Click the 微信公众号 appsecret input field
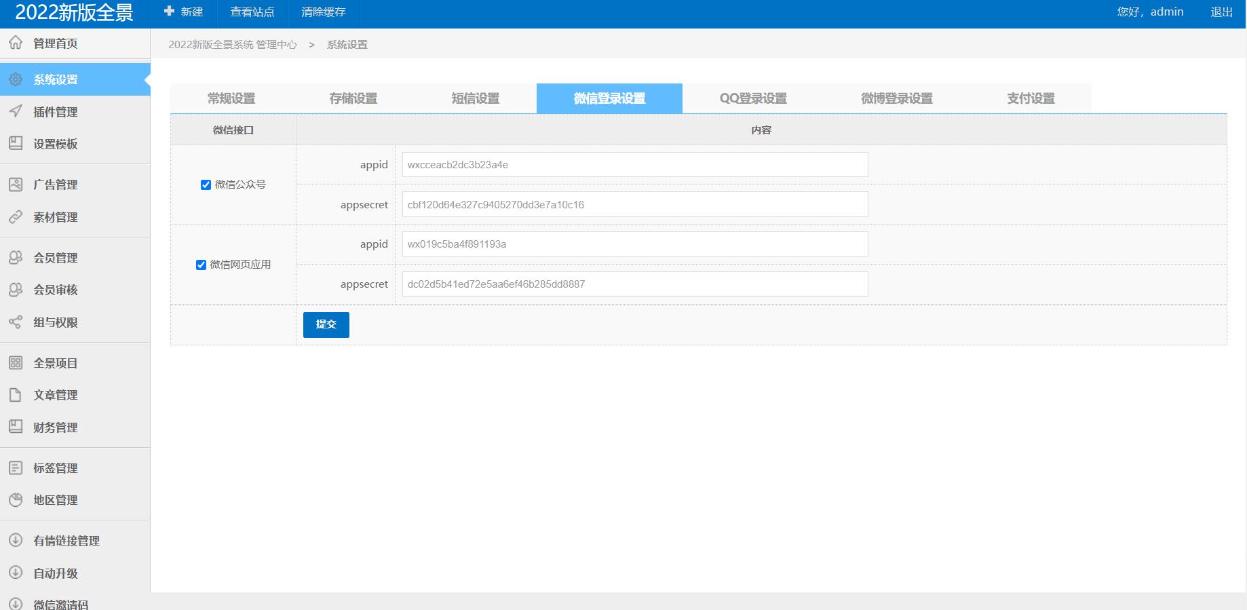This screenshot has height=610, width=1247. [x=635, y=204]
